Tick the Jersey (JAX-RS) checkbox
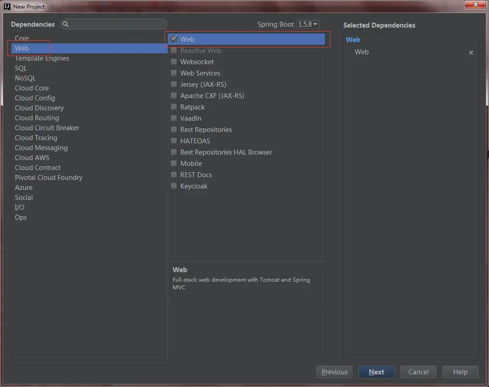The image size is (489, 387). coord(174,85)
